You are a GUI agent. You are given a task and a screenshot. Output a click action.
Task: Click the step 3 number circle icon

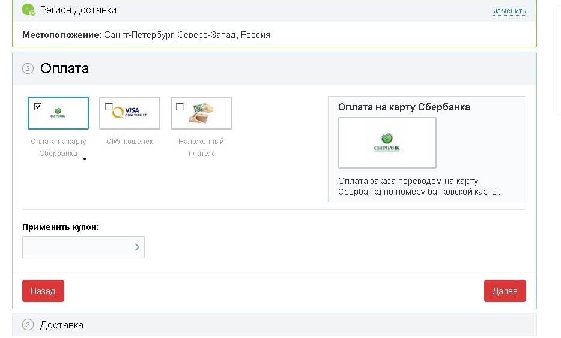28,325
